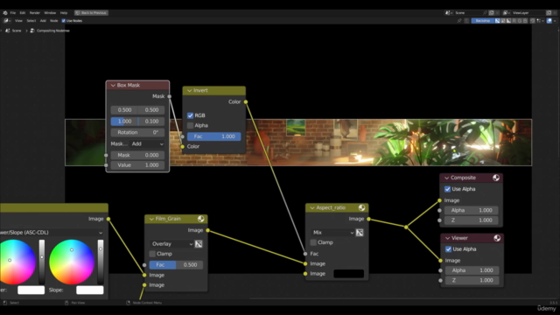
Task: Collapse the Box Mask node
Action: tap(113, 86)
